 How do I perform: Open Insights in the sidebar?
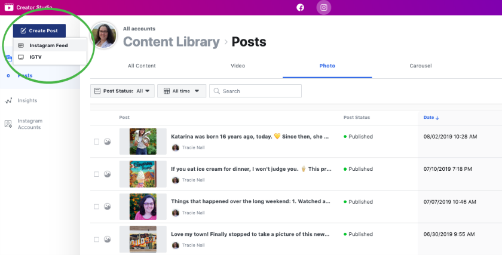[x=27, y=100]
